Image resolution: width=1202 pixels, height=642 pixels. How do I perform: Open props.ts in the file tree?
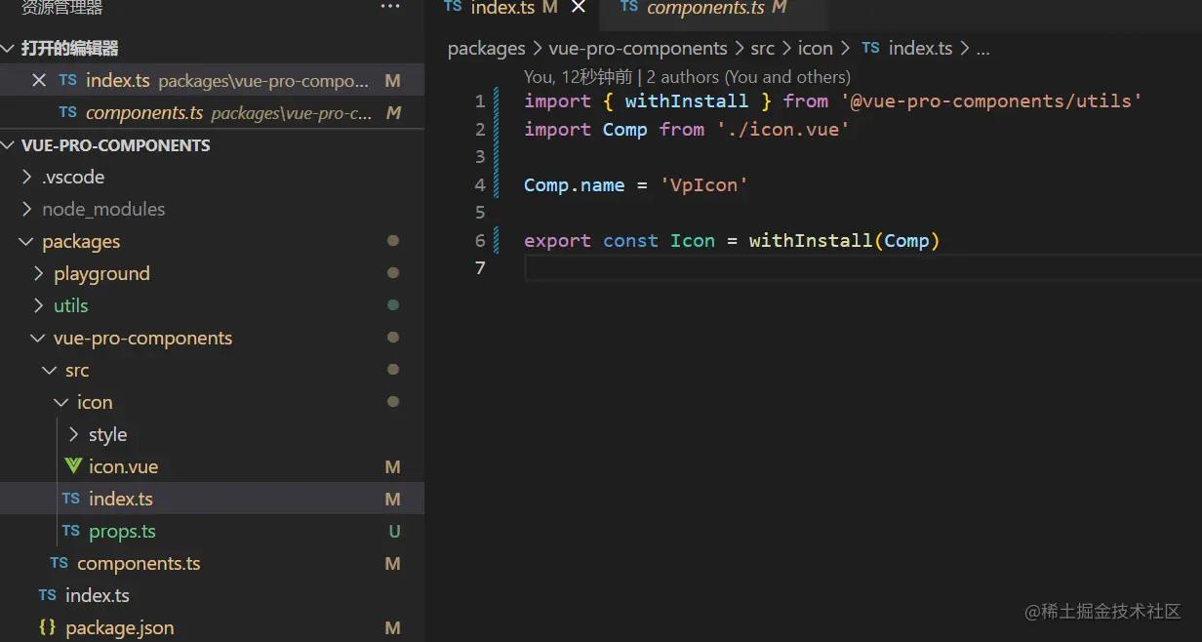(122, 532)
